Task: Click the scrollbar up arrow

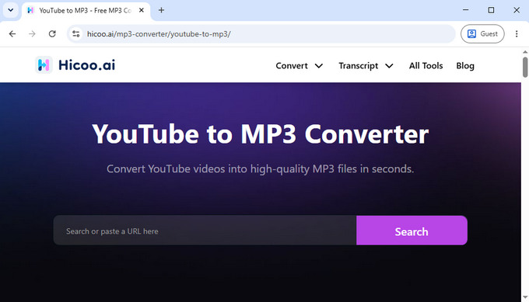Action: [525, 52]
